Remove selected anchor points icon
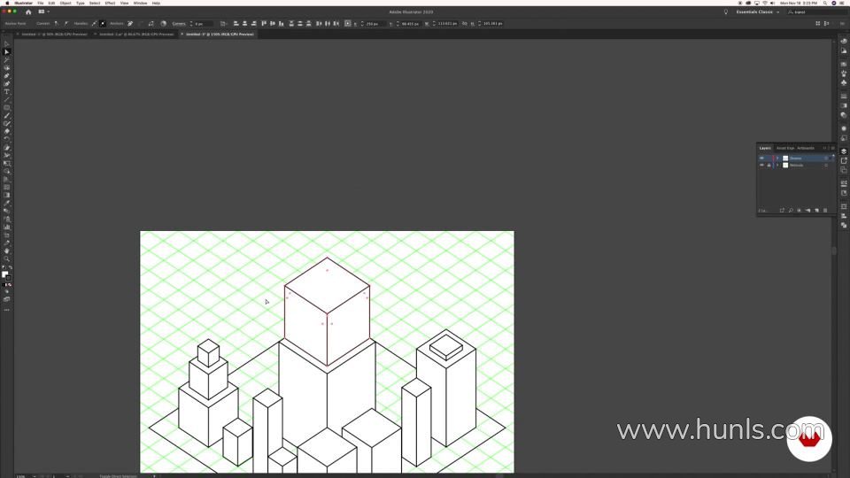This screenshot has width=850, height=478. pos(130,24)
